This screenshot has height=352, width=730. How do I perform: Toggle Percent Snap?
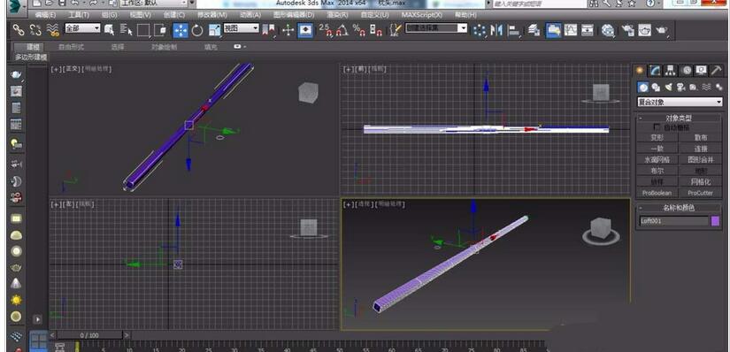[359, 31]
